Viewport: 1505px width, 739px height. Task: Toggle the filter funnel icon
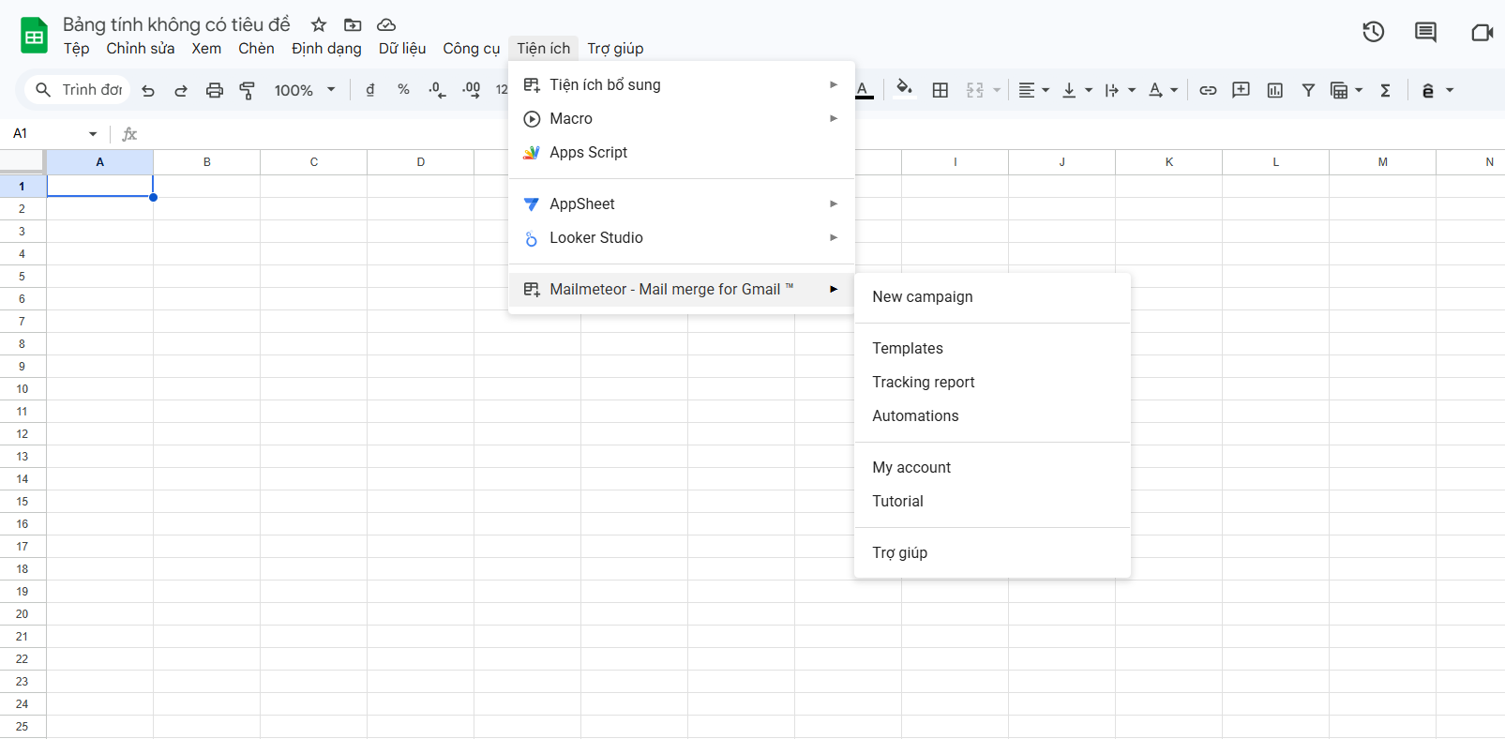[x=1308, y=90]
